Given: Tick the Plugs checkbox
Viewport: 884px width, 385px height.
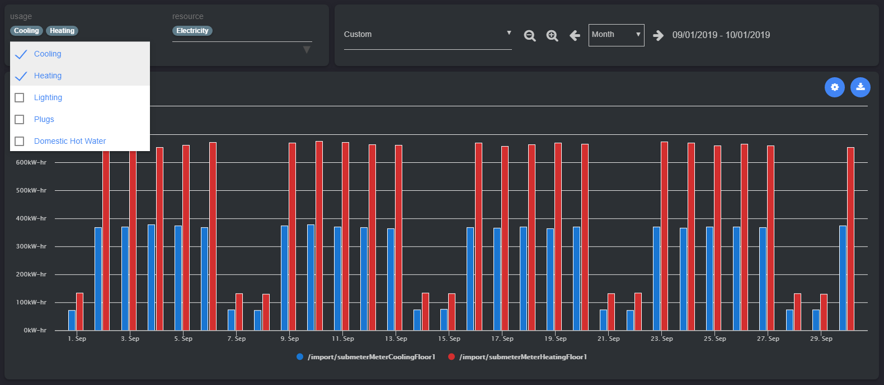Looking at the screenshot, I should (20, 120).
